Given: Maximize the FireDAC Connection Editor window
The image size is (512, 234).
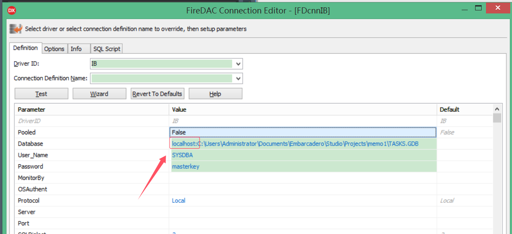Looking at the screenshot, I should click(478, 8).
